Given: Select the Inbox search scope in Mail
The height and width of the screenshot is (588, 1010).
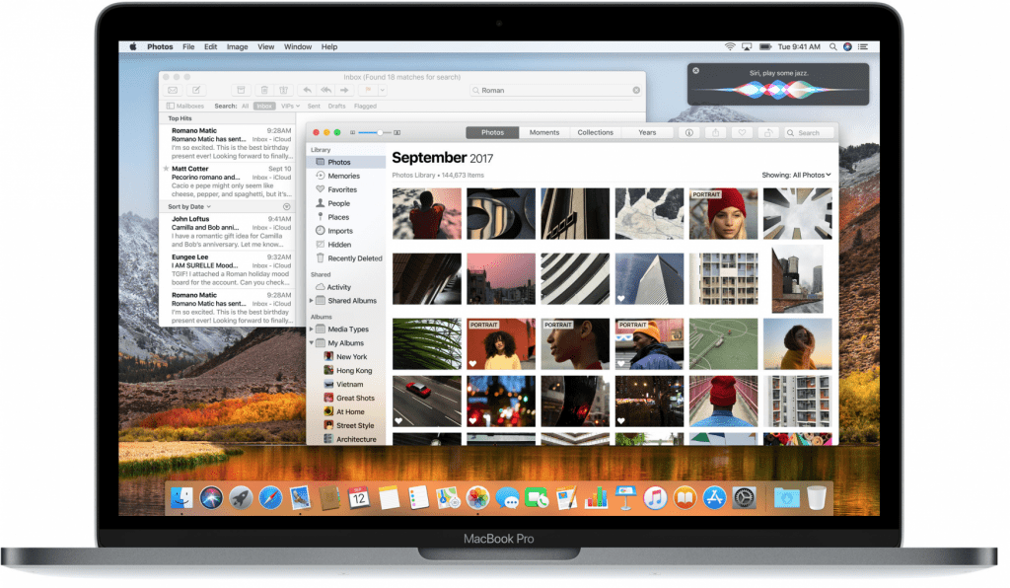Looking at the screenshot, I should pos(264,107).
